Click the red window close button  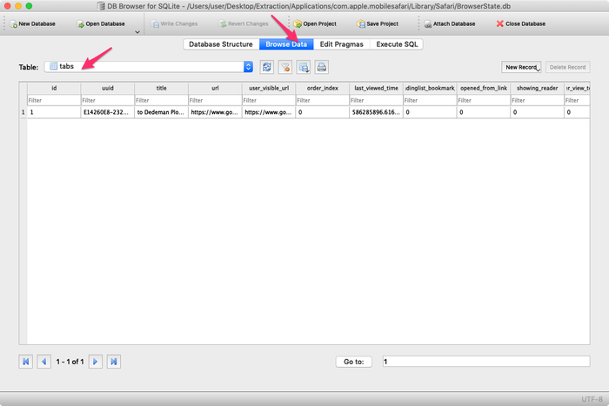[7, 6]
